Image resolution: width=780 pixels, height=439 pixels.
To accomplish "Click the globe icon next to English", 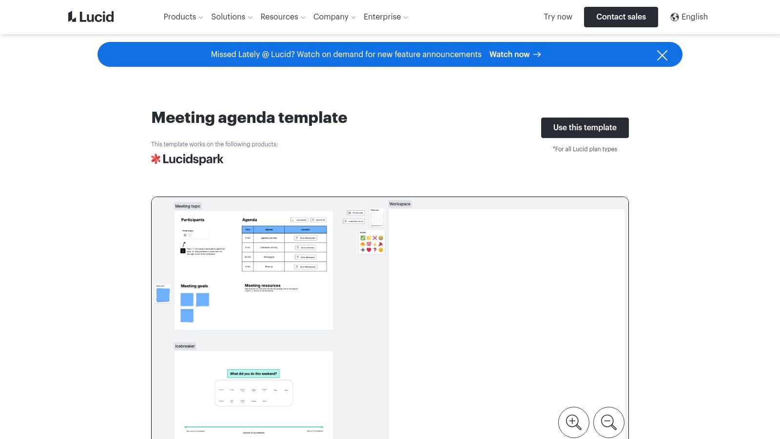I will pyautogui.click(x=674, y=17).
